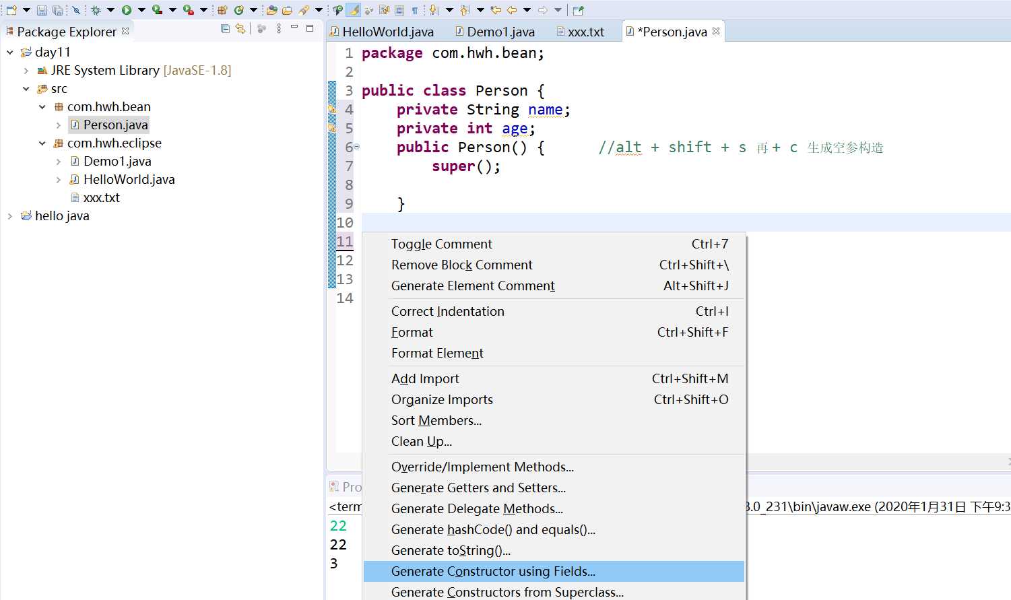Click the Debug bug icon in toolbar

tap(96, 10)
